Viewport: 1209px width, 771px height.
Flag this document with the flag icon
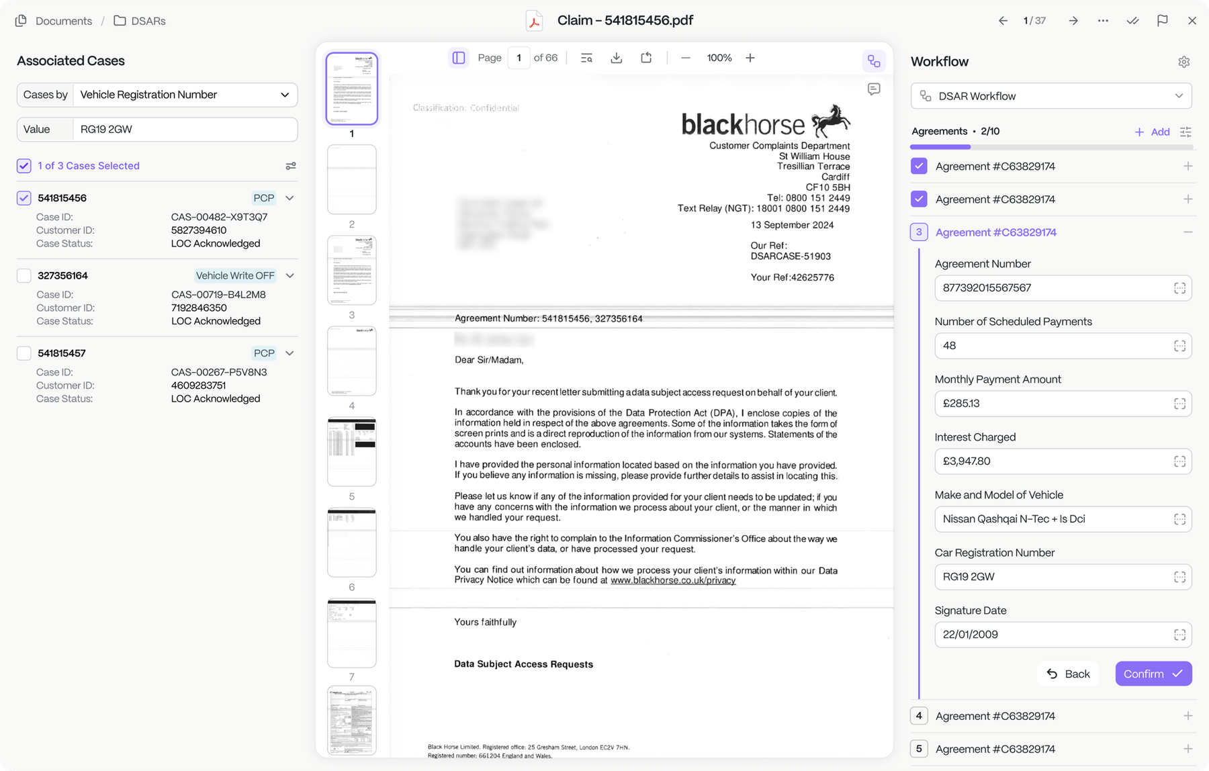[x=1163, y=21]
